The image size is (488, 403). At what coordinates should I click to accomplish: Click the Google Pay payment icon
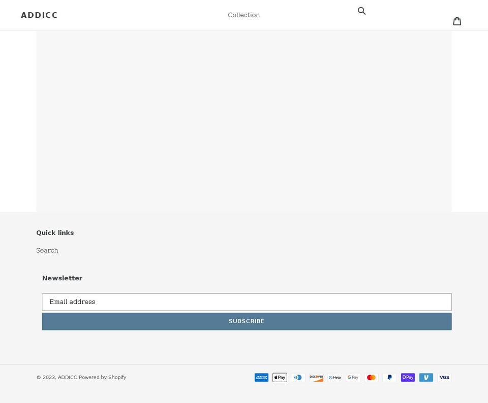(353, 377)
